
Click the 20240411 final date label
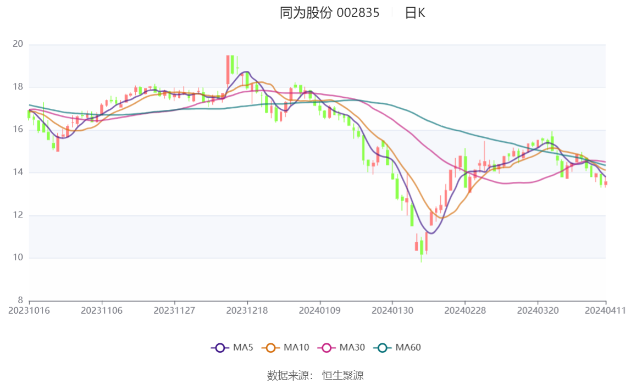pos(605,310)
